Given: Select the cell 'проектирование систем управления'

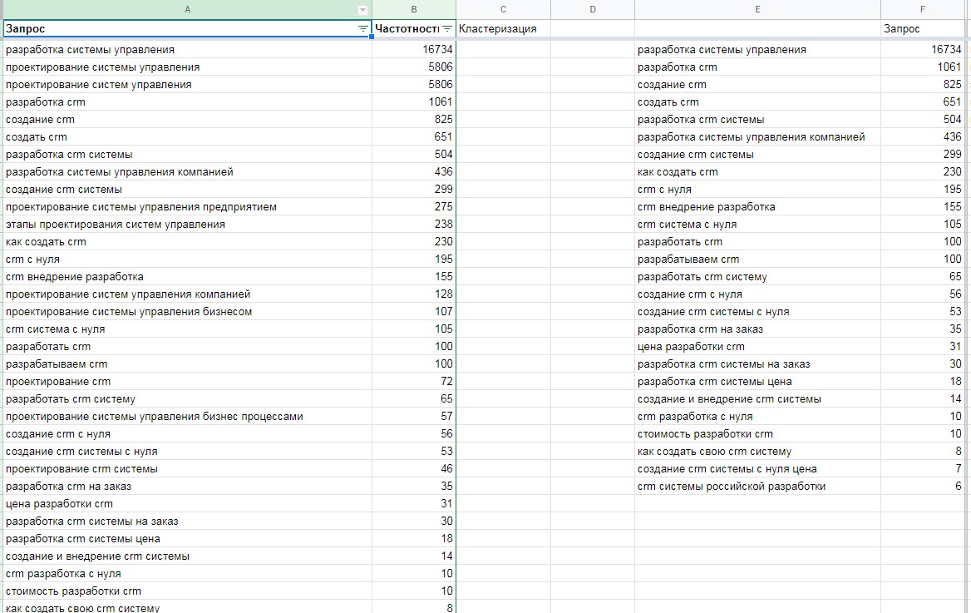Looking at the screenshot, I should 188,84.
